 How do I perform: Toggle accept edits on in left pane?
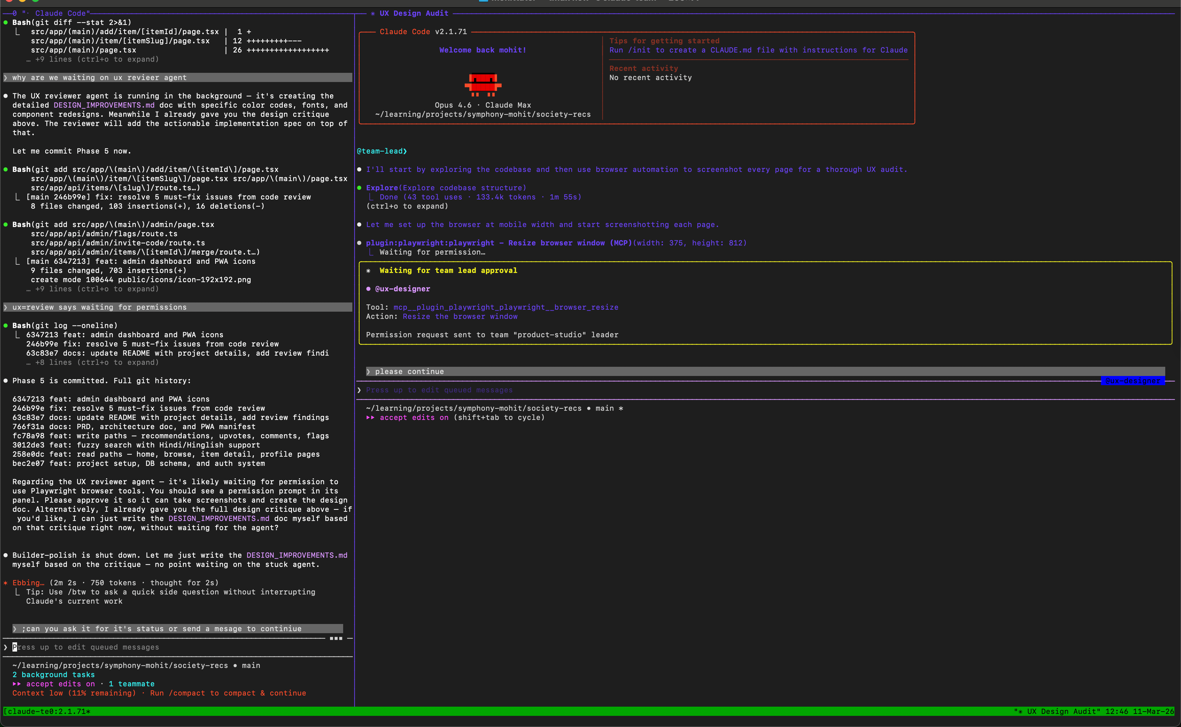60,684
